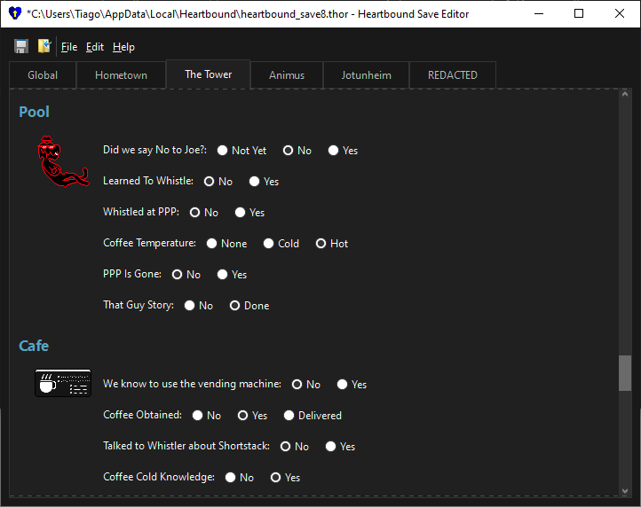The width and height of the screenshot is (641, 507).
Task: Open the Edit menu
Action: [x=94, y=47]
